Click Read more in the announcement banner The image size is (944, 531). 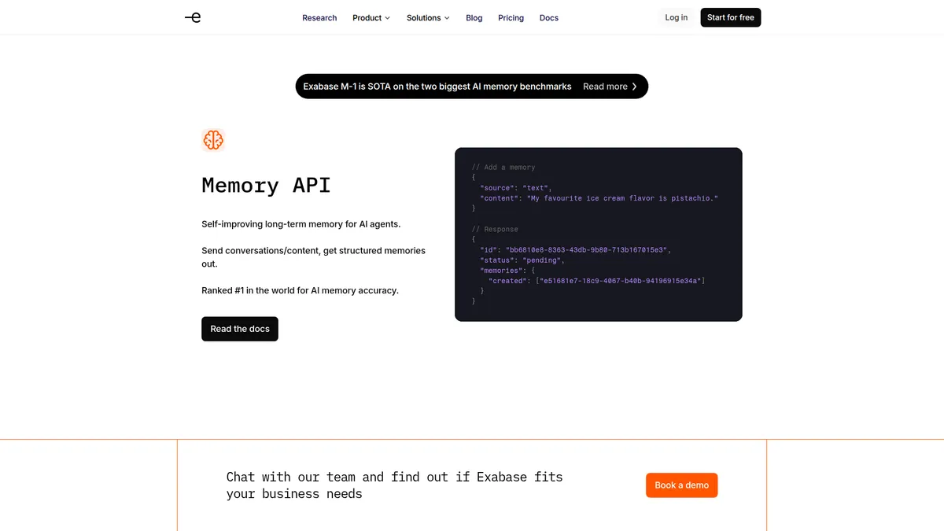click(x=610, y=87)
